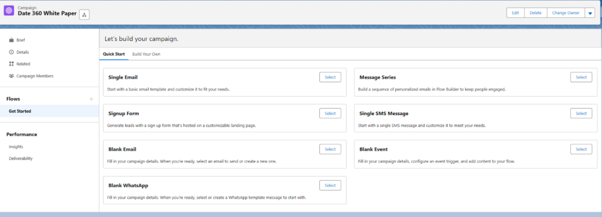
Task: Click the Flows section heading
Action: coord(13,99)
